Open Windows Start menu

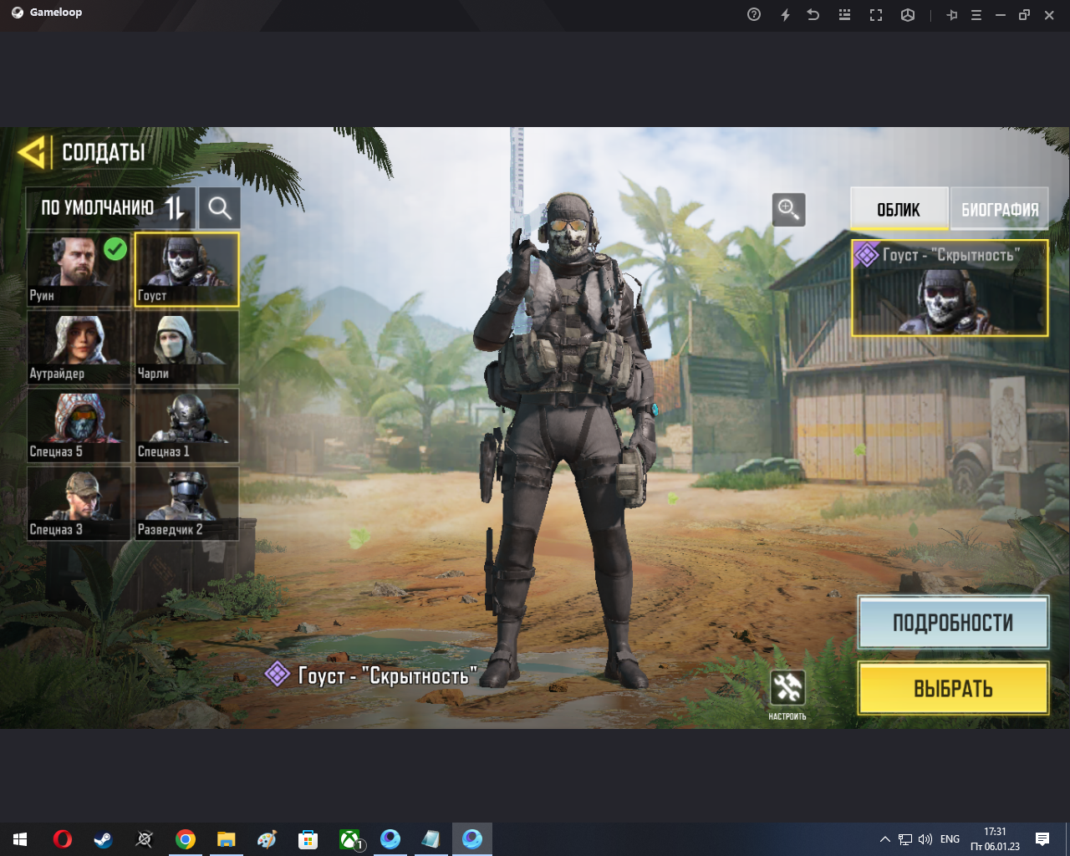[20, 839]
